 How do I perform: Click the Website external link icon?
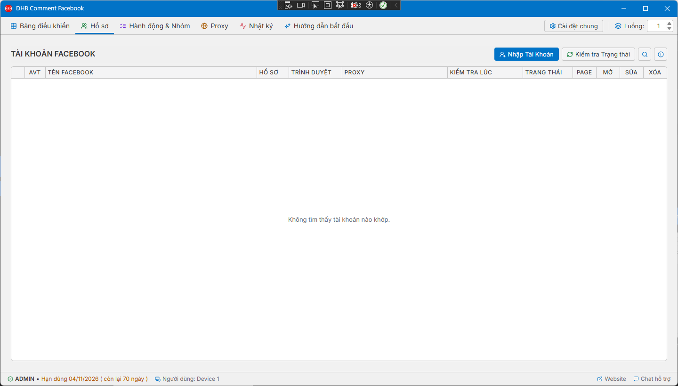coord(600,379)
